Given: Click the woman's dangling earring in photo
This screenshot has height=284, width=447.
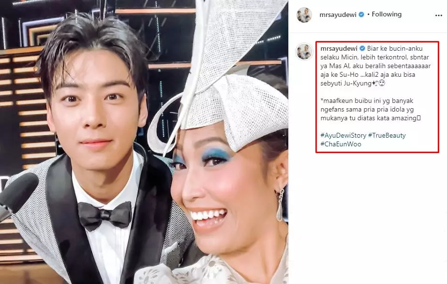Looking at the screenshot, I should tap(280, 205).
